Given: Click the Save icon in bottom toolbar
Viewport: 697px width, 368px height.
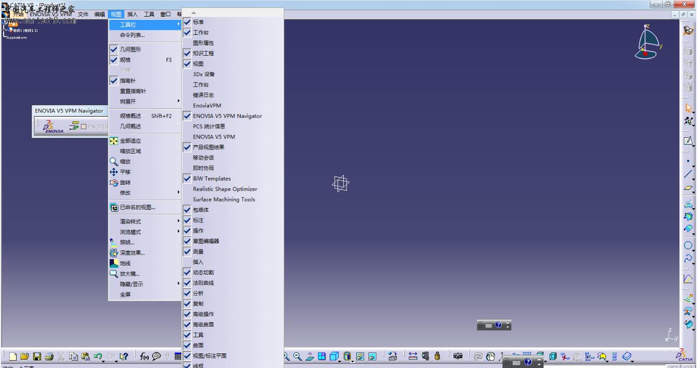Looking at the screenshot, I should click(x=37, y=357).
